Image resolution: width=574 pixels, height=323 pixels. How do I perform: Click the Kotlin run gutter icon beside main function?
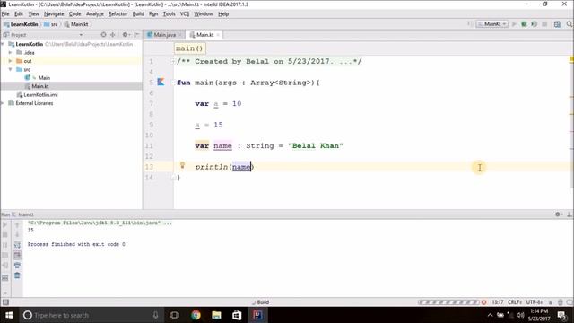[x=161, y=82]
